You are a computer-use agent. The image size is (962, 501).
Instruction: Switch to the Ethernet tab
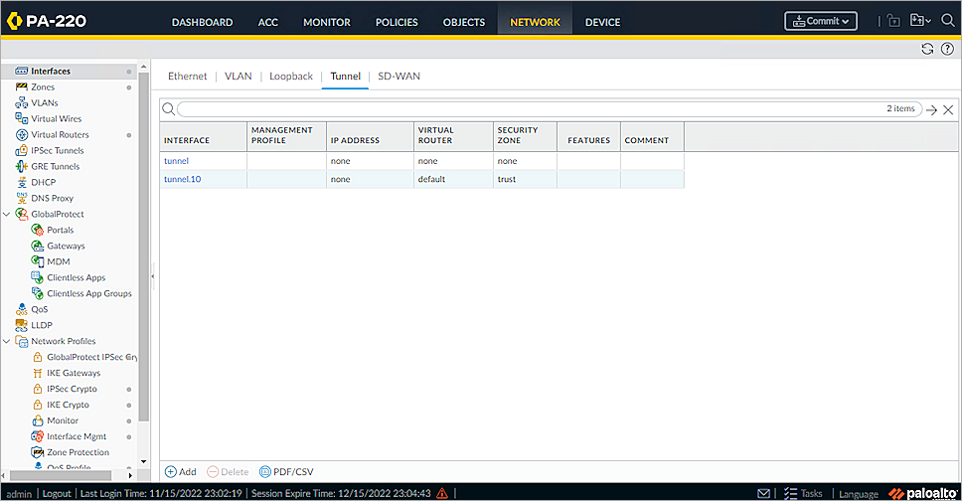tap(187, 76)
